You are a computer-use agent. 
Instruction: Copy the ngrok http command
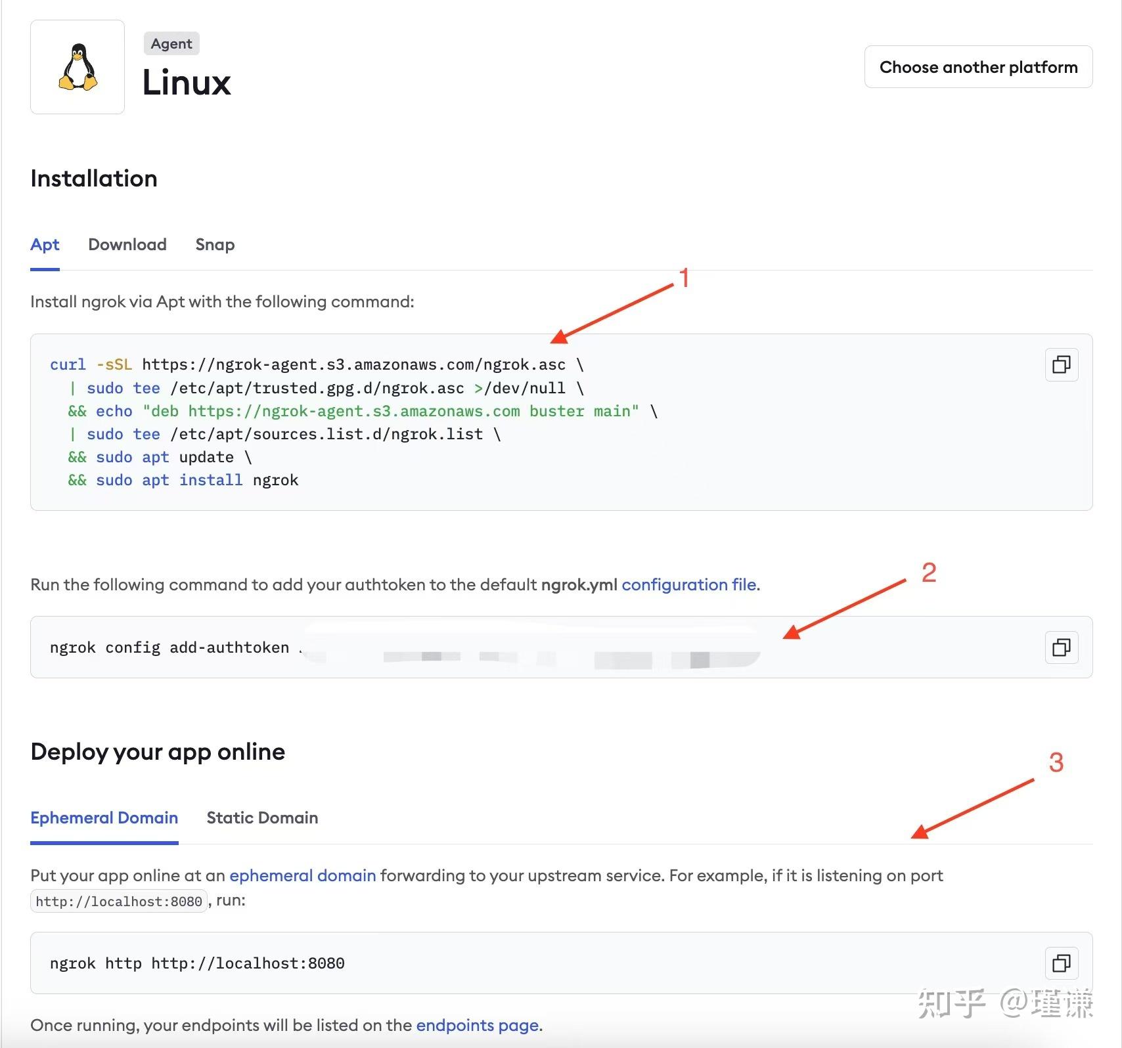[x=1062, y=963]
